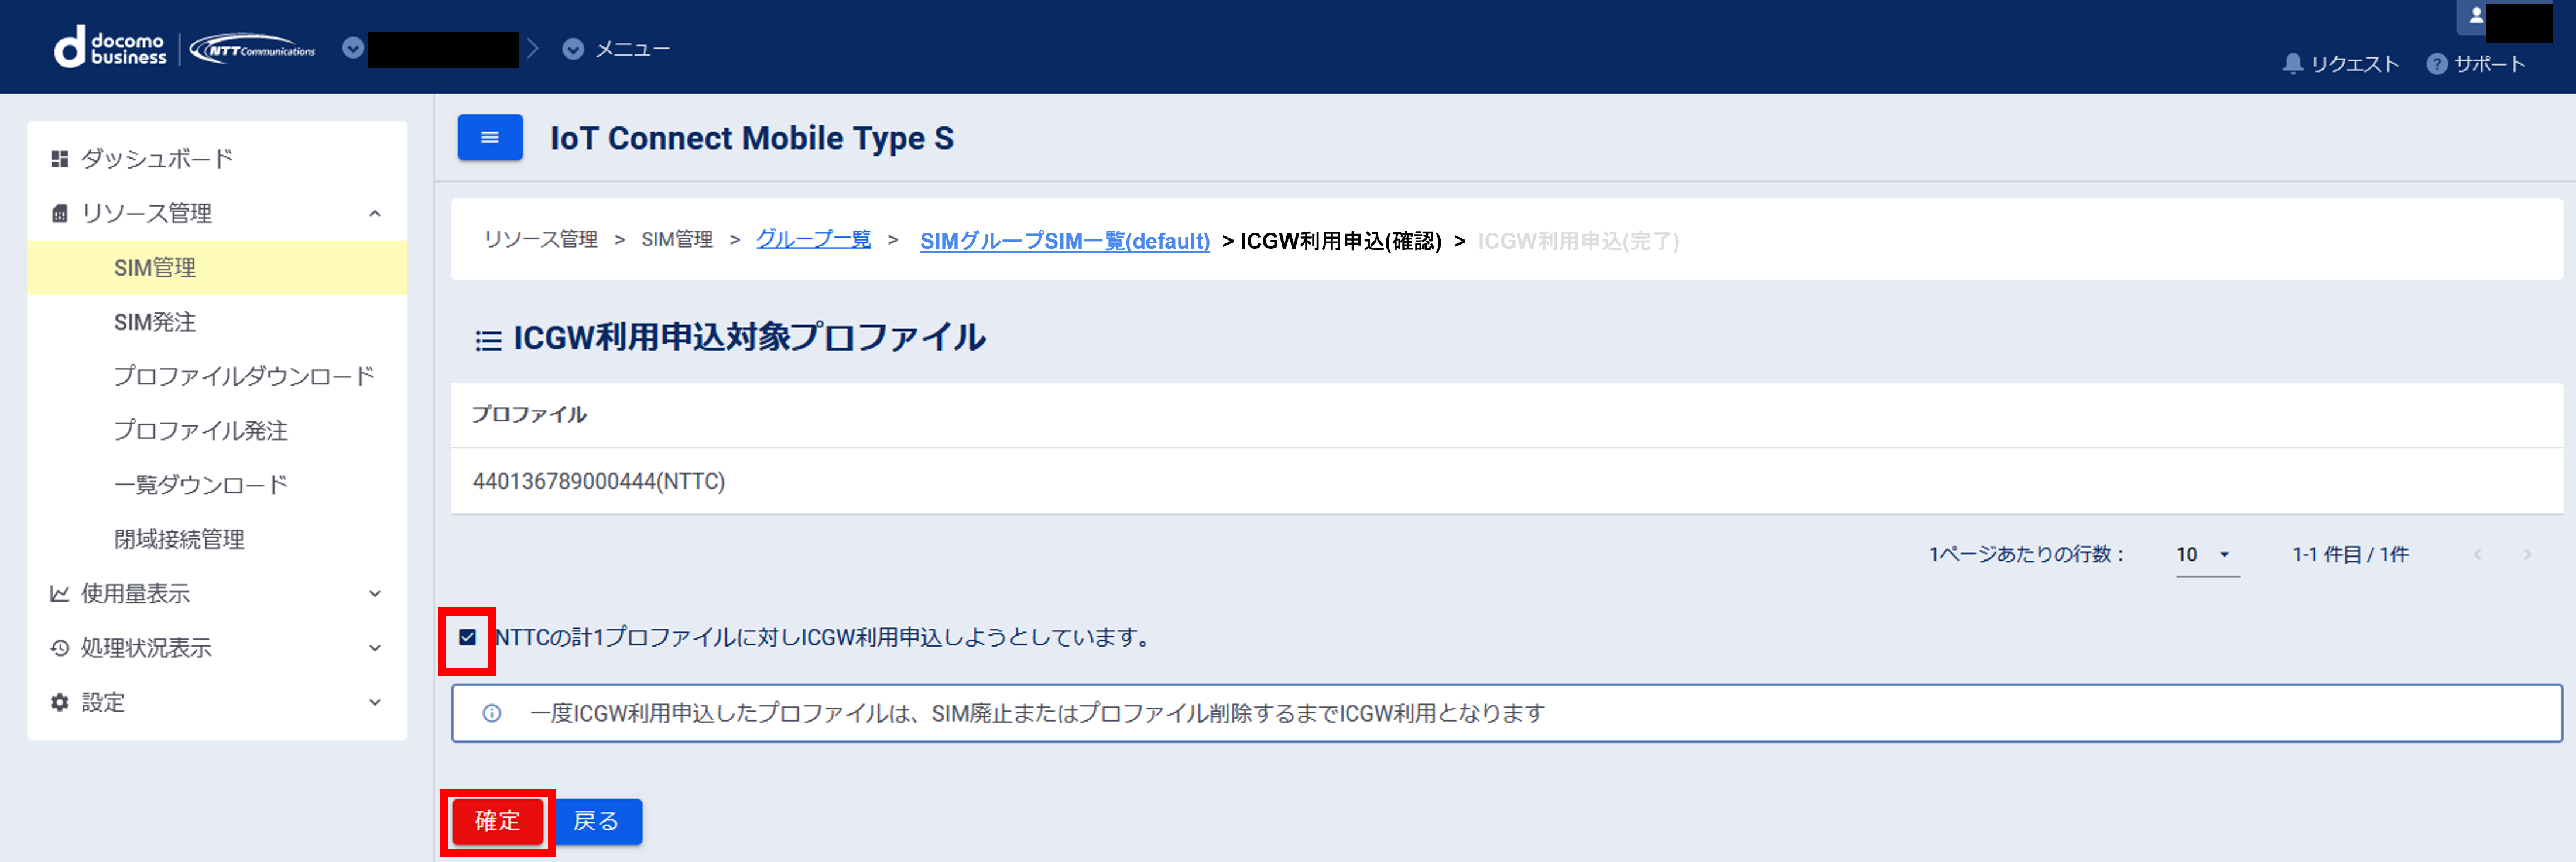Expand the Processing Status section
Viewport: 2576px width, 862px height.
[x=374, y=648]
